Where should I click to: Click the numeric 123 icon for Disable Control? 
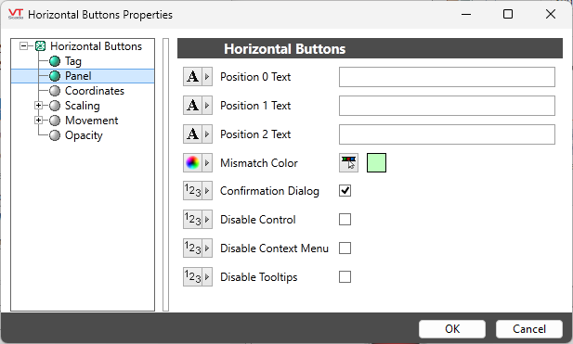click(192, 220)
